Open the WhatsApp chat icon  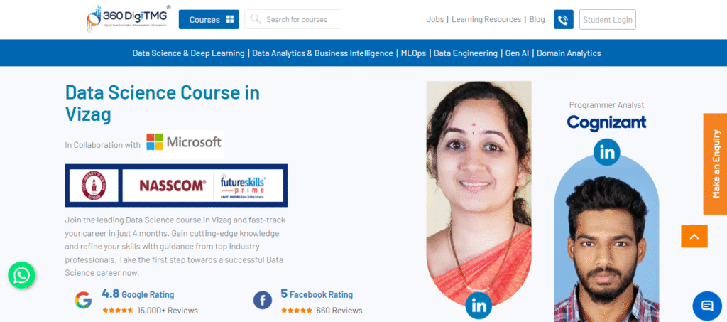pyautogui.click(x=21, y=275)
